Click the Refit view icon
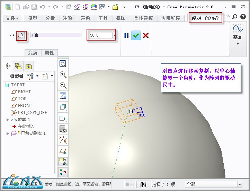 tap(63, 64)
